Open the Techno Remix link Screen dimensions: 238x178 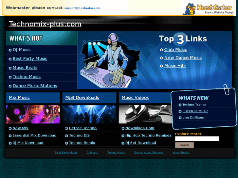point(82,143)
